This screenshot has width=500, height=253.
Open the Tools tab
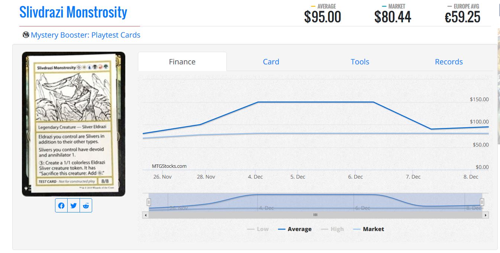click(x=360, y=62)
